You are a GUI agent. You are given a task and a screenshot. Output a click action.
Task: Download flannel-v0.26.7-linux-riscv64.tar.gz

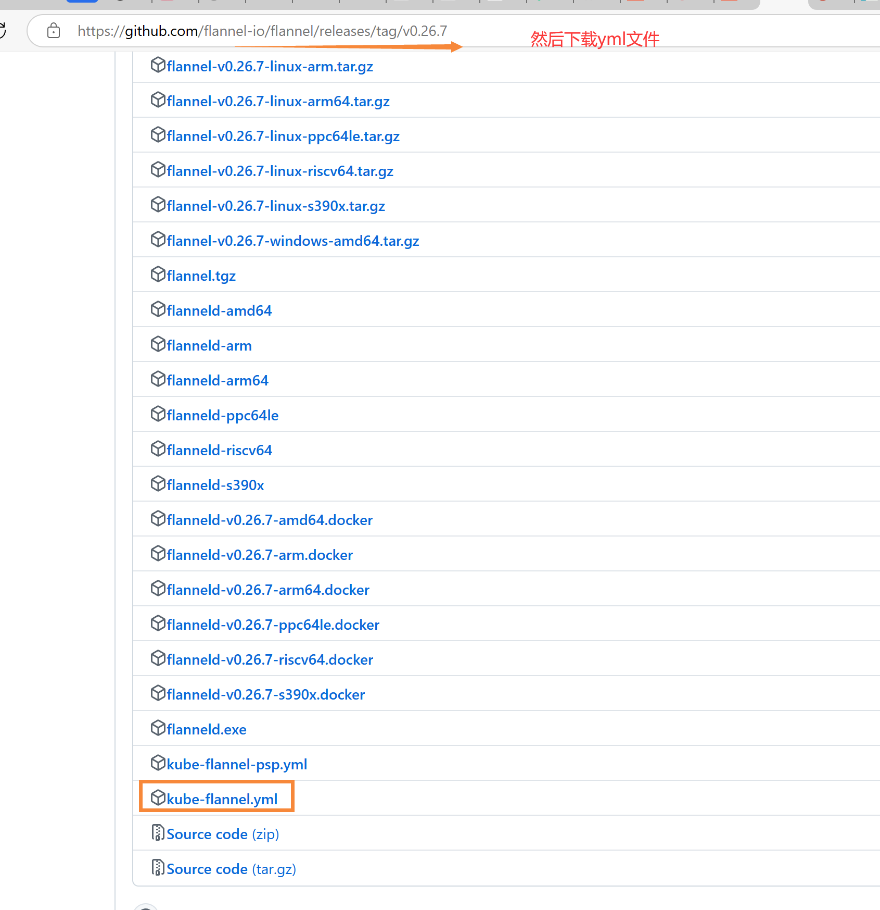(x=280, y=171)
